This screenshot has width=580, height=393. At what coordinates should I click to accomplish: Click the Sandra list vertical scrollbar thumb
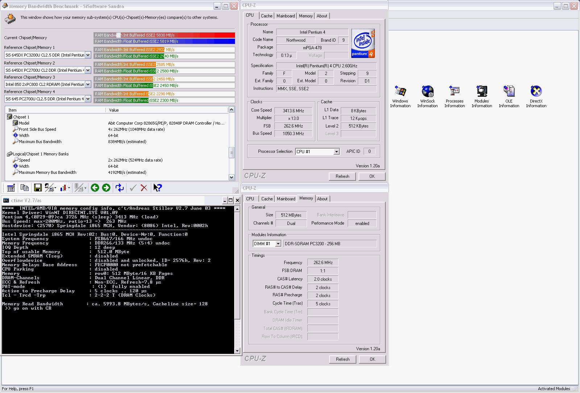232,152
